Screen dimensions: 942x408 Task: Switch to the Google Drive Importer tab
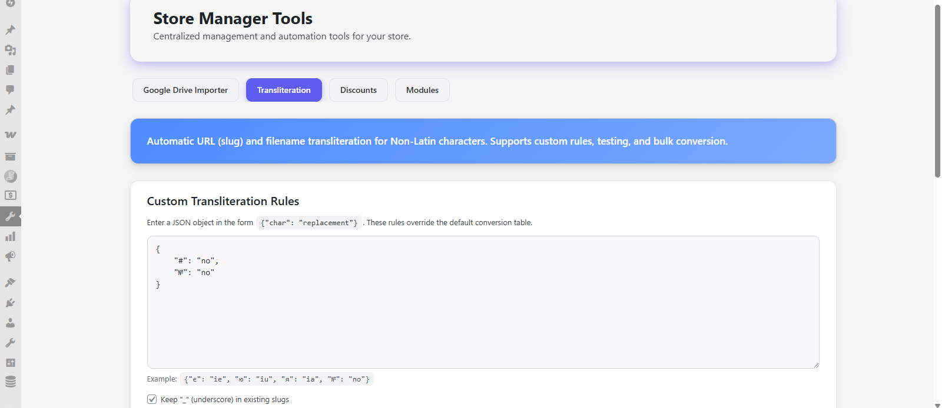point(185,90)
